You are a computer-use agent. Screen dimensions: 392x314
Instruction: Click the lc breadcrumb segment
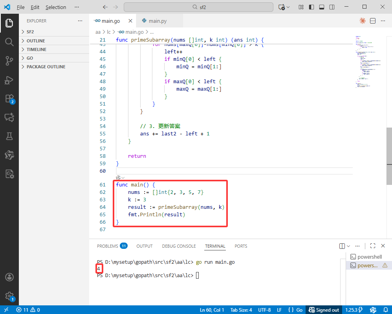(108, 32)
